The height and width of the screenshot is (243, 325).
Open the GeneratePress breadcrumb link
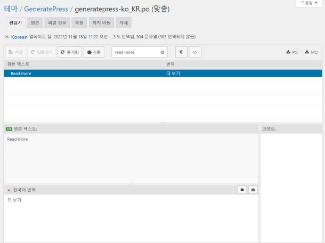coord(46,9)
